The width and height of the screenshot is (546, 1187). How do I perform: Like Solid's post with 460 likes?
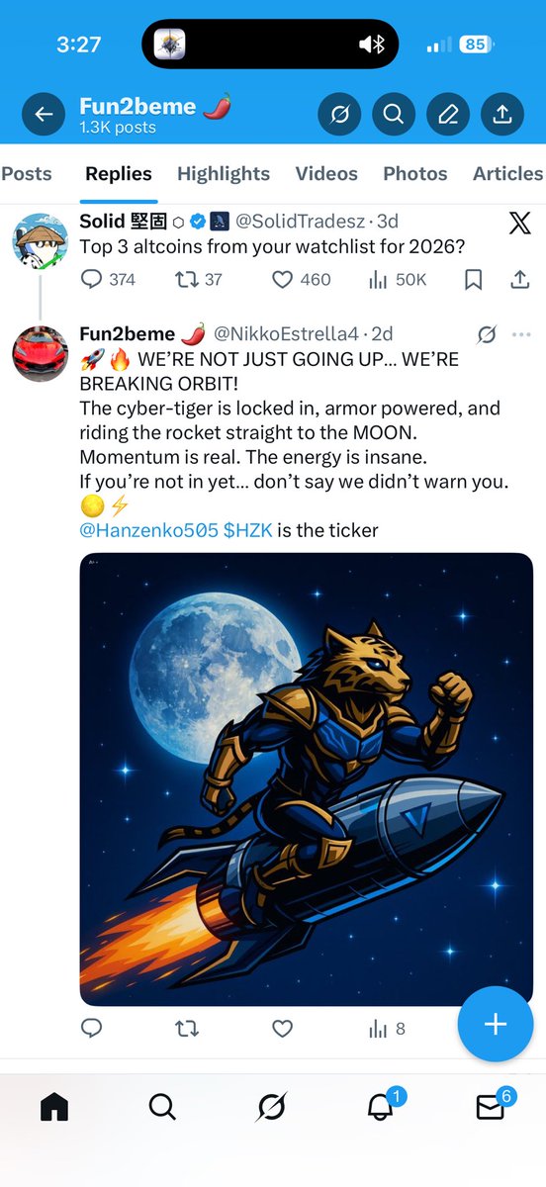tap(302, 280)
